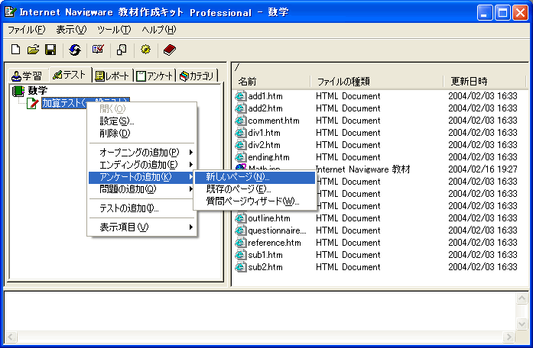Switch to the 学習 tab

27,76
